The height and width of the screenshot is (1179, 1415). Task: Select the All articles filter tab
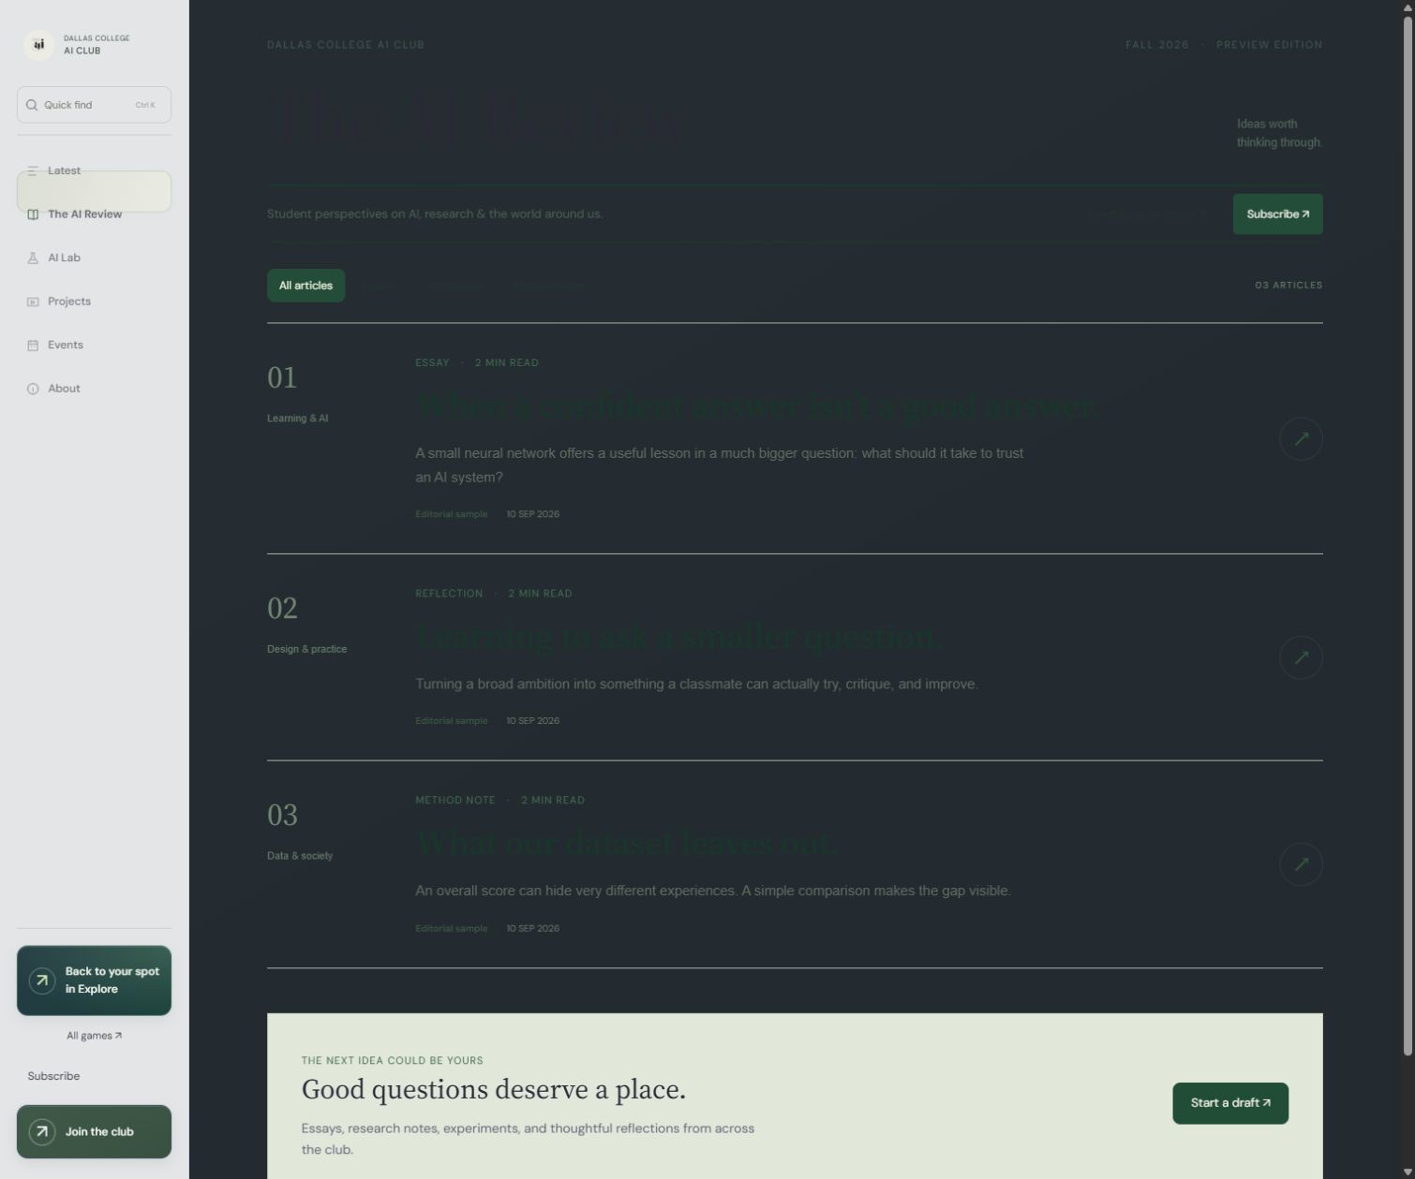pos(305,286)
